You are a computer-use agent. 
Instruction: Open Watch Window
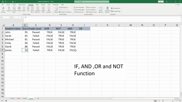(101, 10)
